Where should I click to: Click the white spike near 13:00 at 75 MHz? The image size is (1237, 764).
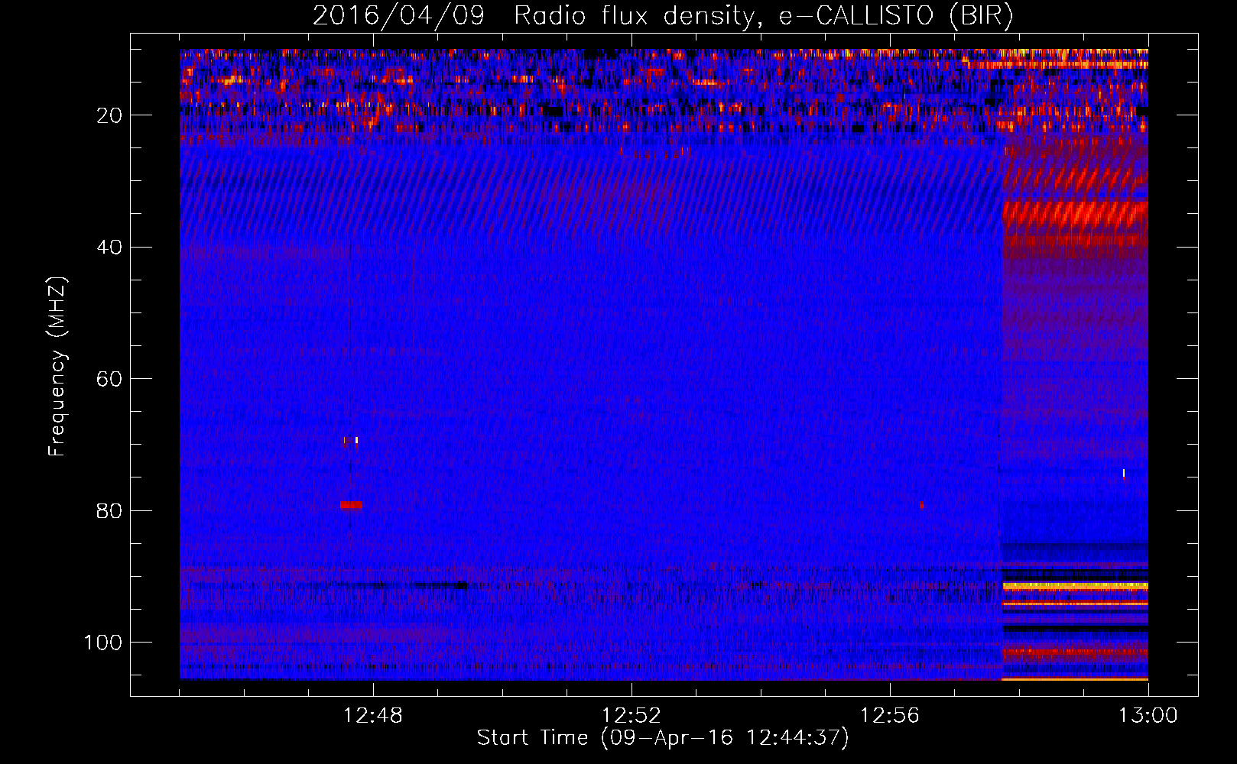pos(1124,474)
